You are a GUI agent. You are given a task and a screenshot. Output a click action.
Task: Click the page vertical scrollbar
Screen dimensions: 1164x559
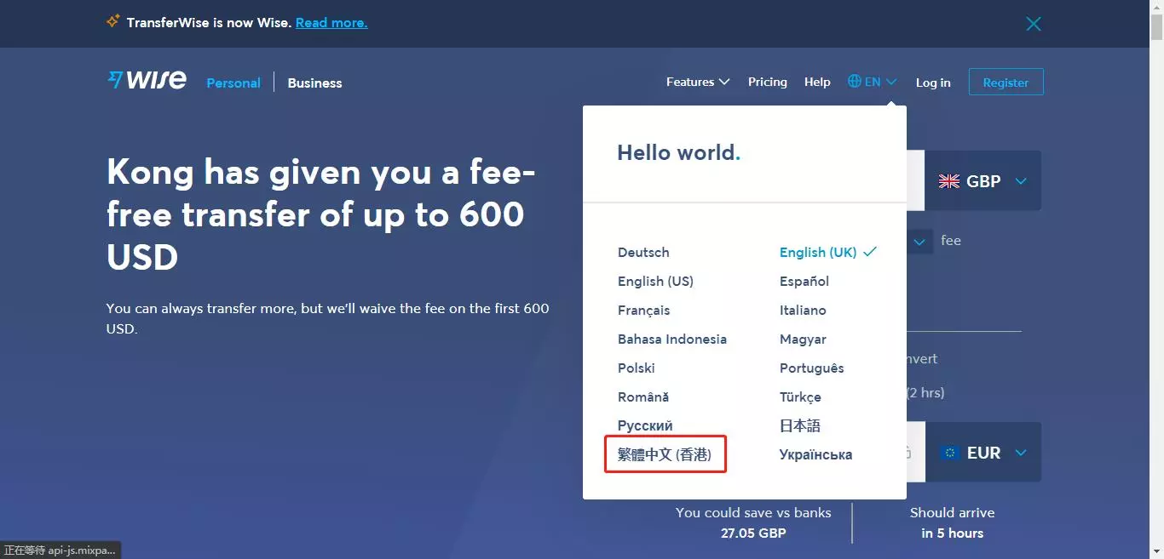(1156, 255)
